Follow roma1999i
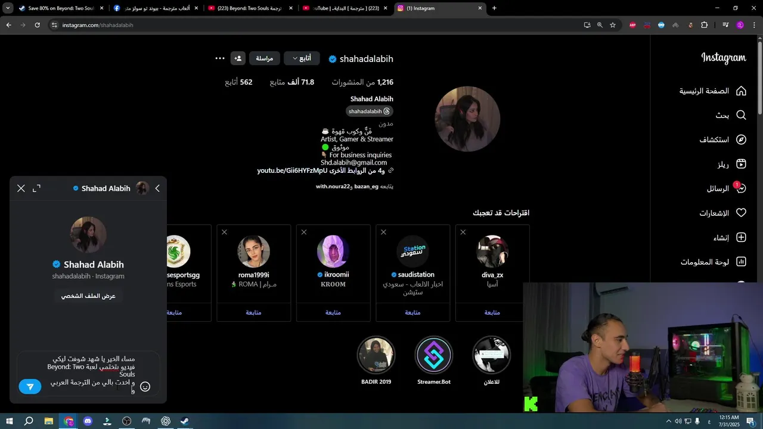 coord(253,312)
